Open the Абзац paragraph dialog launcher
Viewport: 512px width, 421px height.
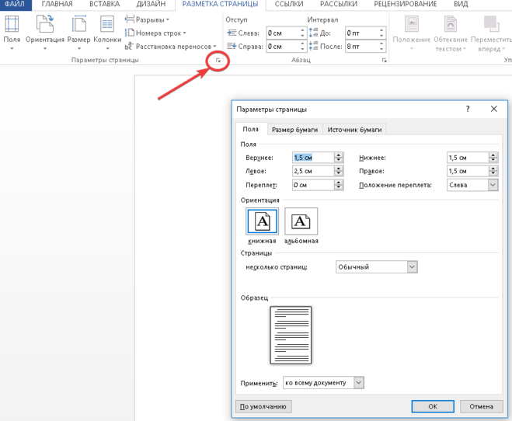coord(385,61)
